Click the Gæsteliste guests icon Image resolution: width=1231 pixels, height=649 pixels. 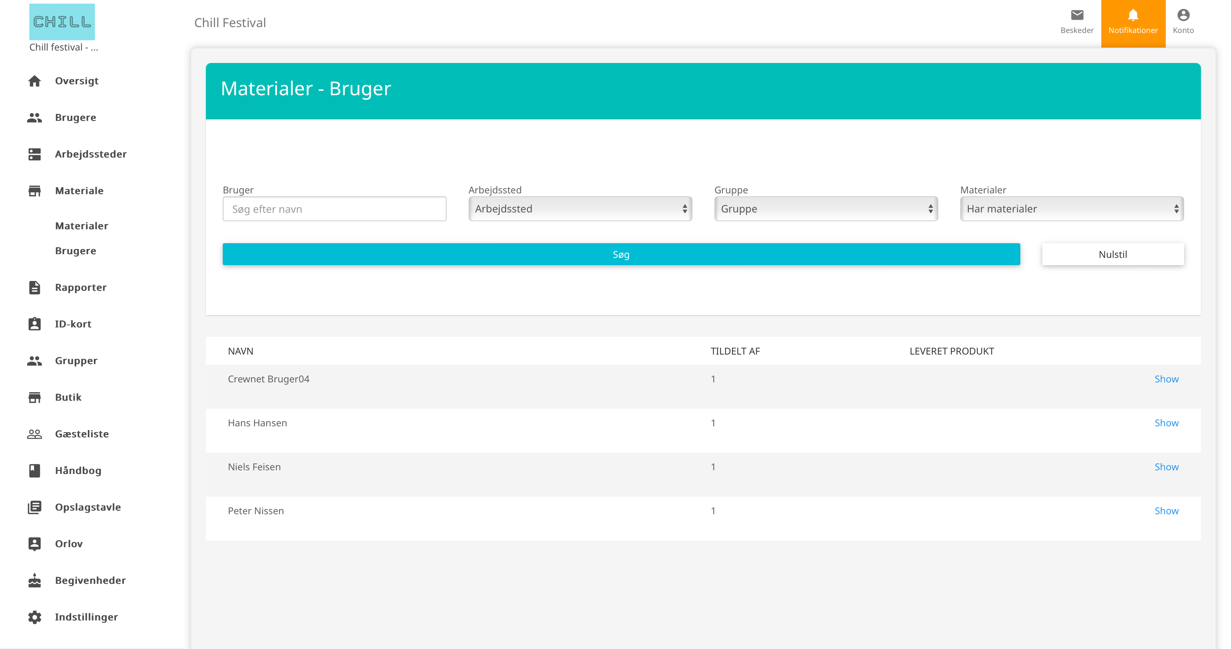(34, 434)
